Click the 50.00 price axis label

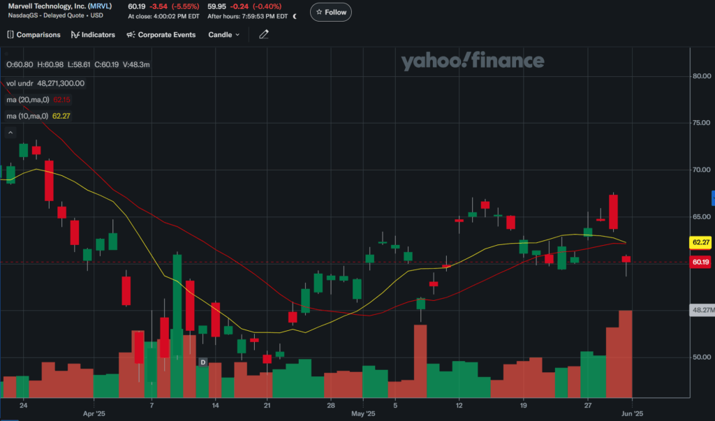[x=701, y=357]
